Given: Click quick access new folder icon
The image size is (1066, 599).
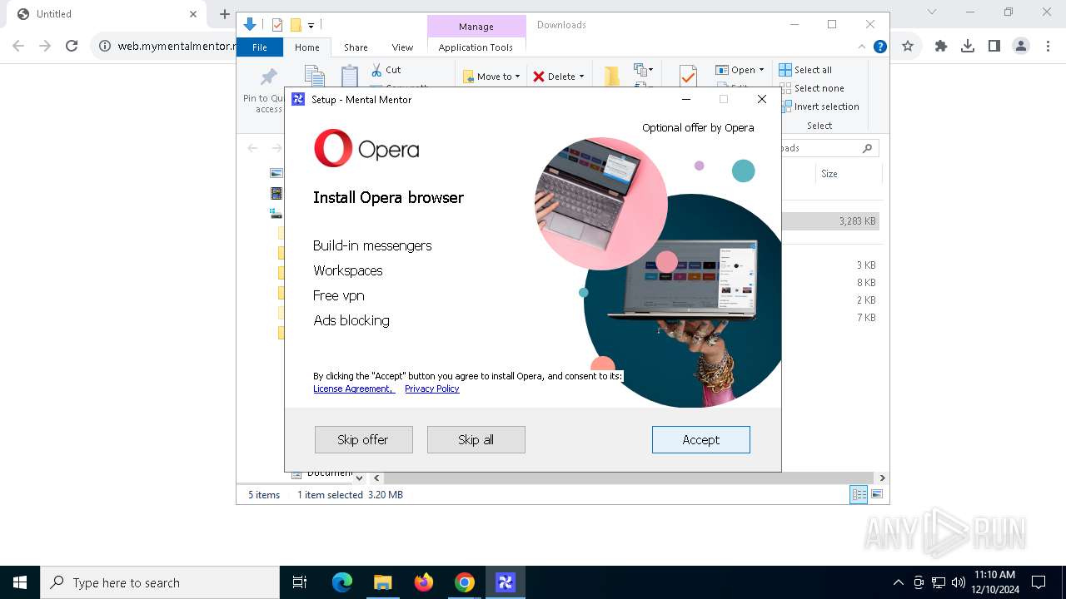Looking at the screenshot, I should 295,25.
